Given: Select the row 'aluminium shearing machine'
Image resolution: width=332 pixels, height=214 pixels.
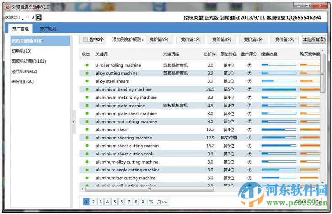Looking at the screenshot, I should [x=200, y=138].
